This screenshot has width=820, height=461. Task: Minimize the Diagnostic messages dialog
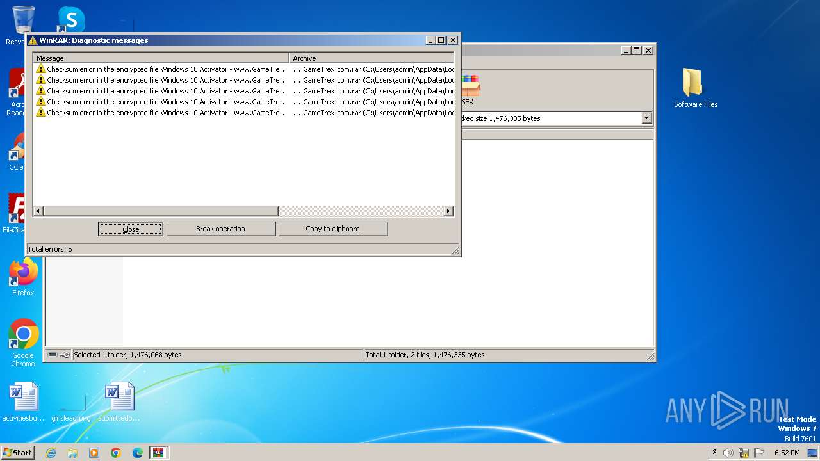431,40
